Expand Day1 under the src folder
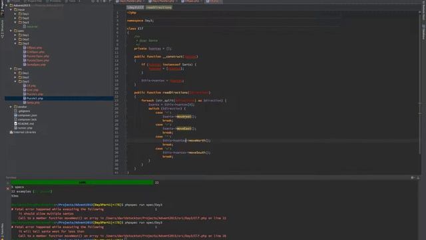Image resolution: width=426 pixels, height=240 pixels. 15,73
